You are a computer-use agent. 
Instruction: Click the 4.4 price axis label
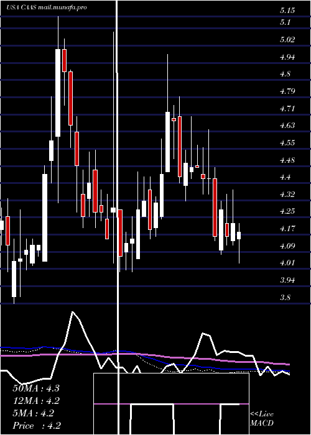[285, 177]
